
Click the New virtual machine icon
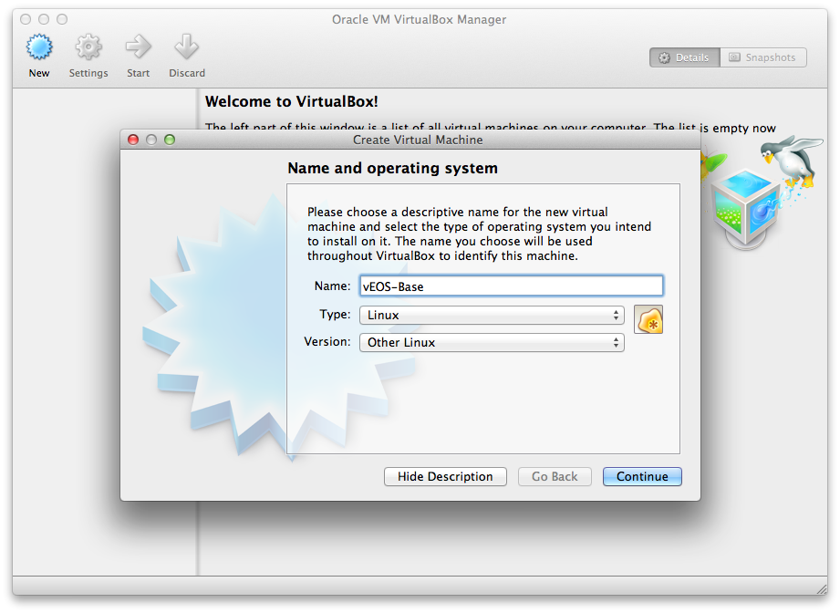tap(39, 47)
